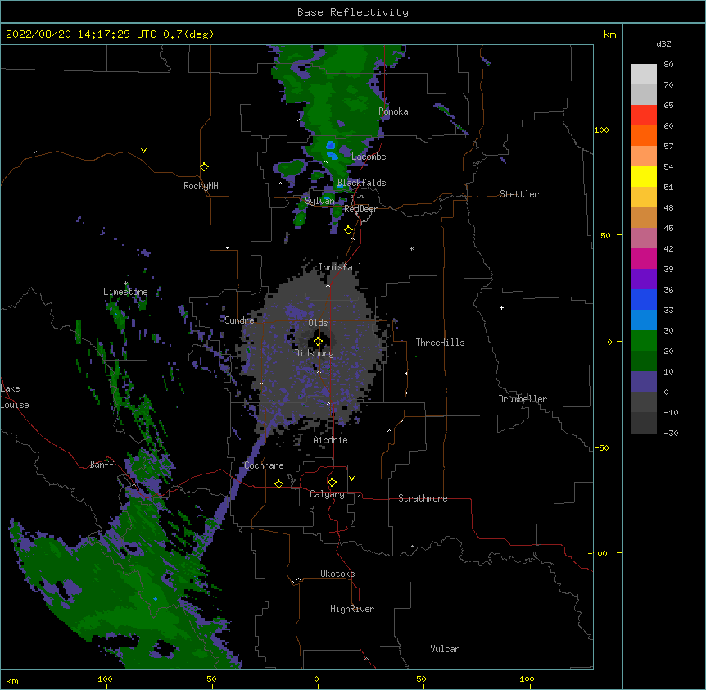Click the Stettler city label
706x690 pixels.
(x=519, y=194)
